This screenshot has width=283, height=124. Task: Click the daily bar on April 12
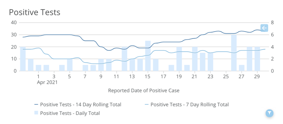124,59
